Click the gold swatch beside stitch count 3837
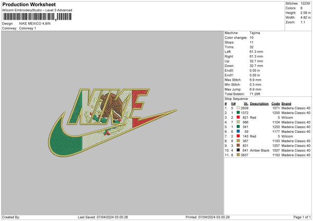The height and width of the screenshot is (221, 313). coord(238,155)
